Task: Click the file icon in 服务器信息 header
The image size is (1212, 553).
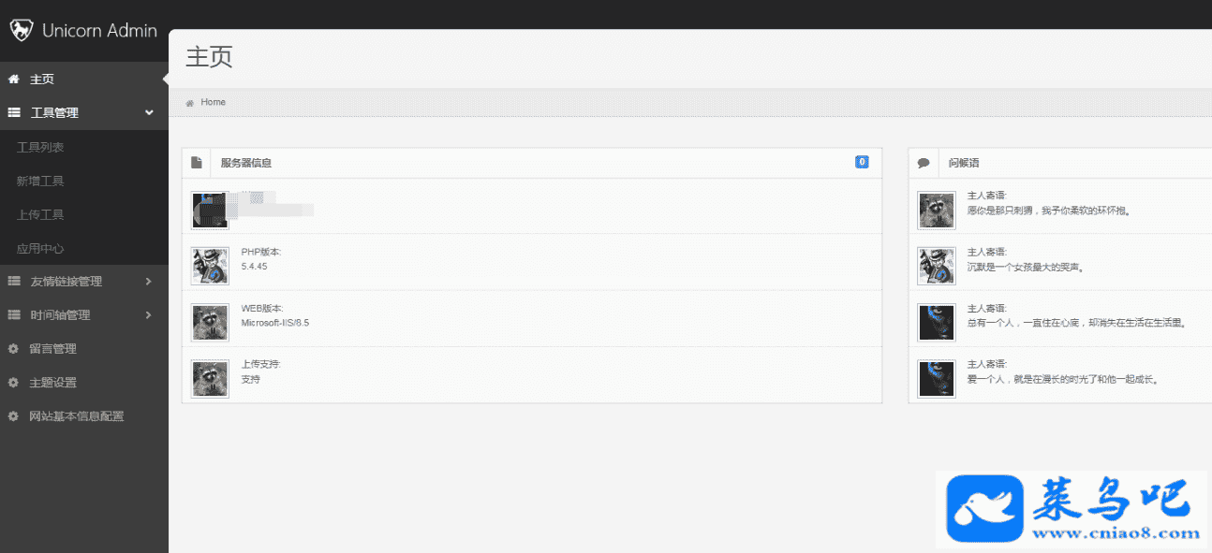Action: (x=197, y=163)
